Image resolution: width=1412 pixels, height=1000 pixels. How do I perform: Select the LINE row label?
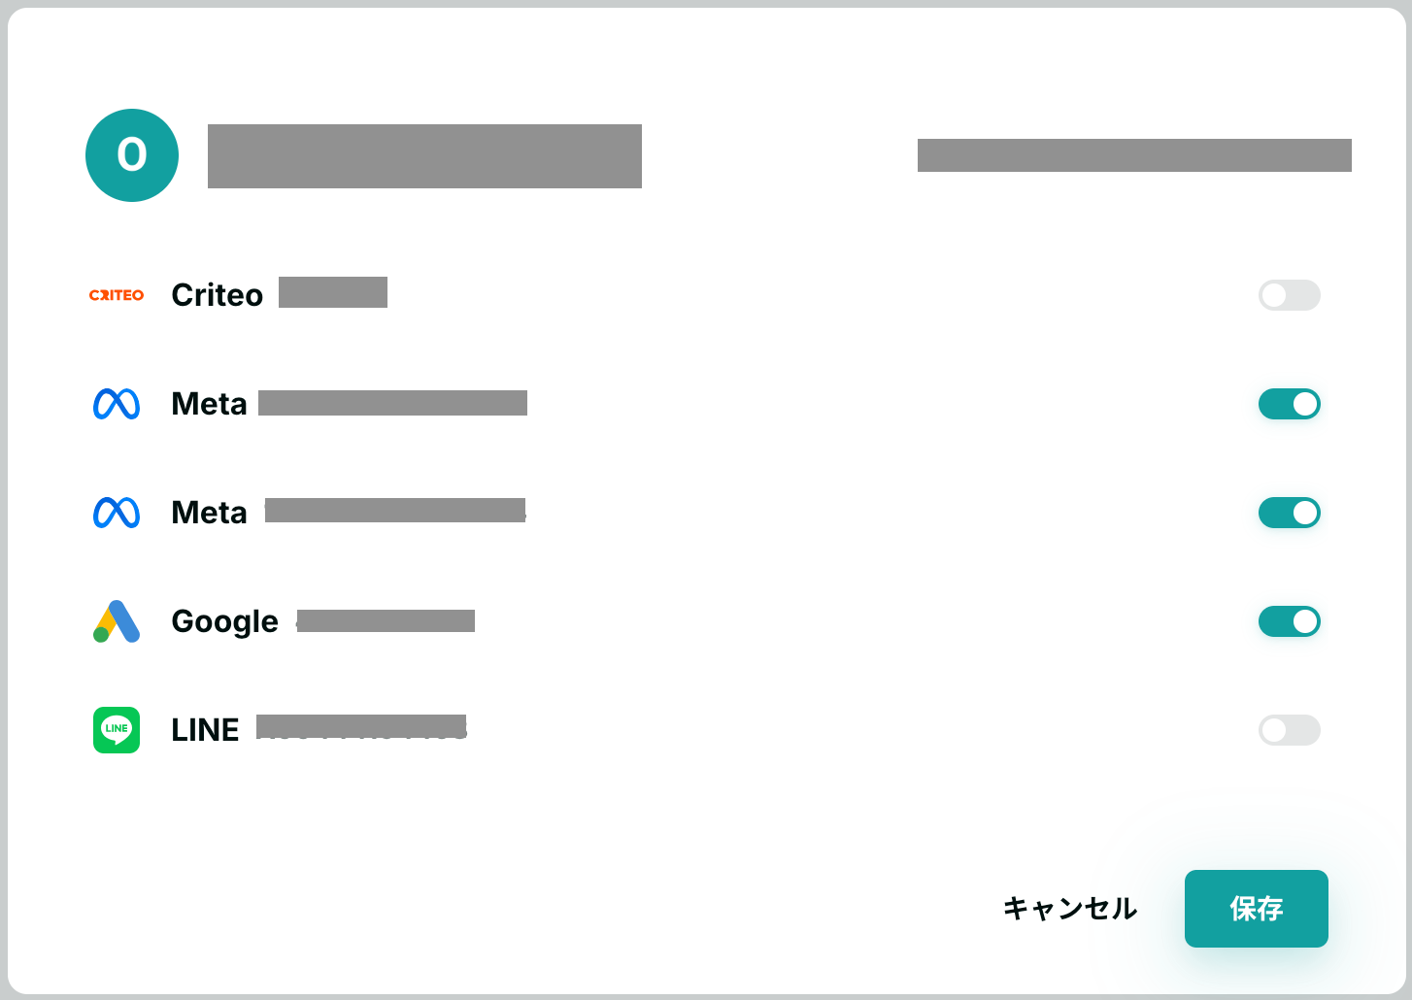[205, 730]
